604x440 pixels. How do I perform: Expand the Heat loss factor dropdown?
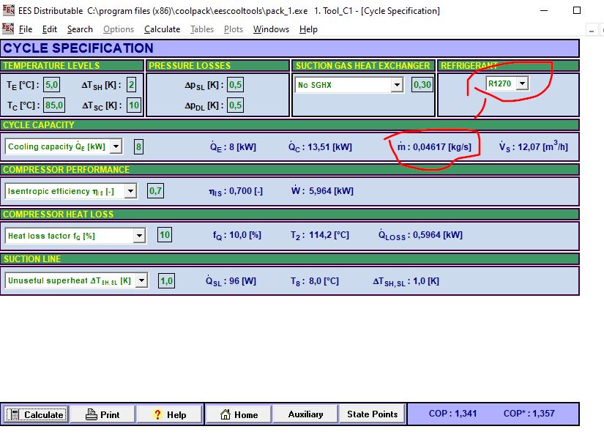139,236
